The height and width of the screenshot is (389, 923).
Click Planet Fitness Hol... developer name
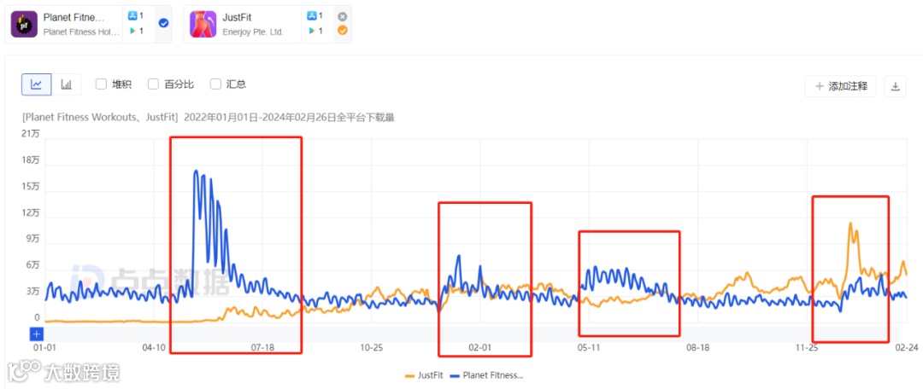tap(81, 32)
